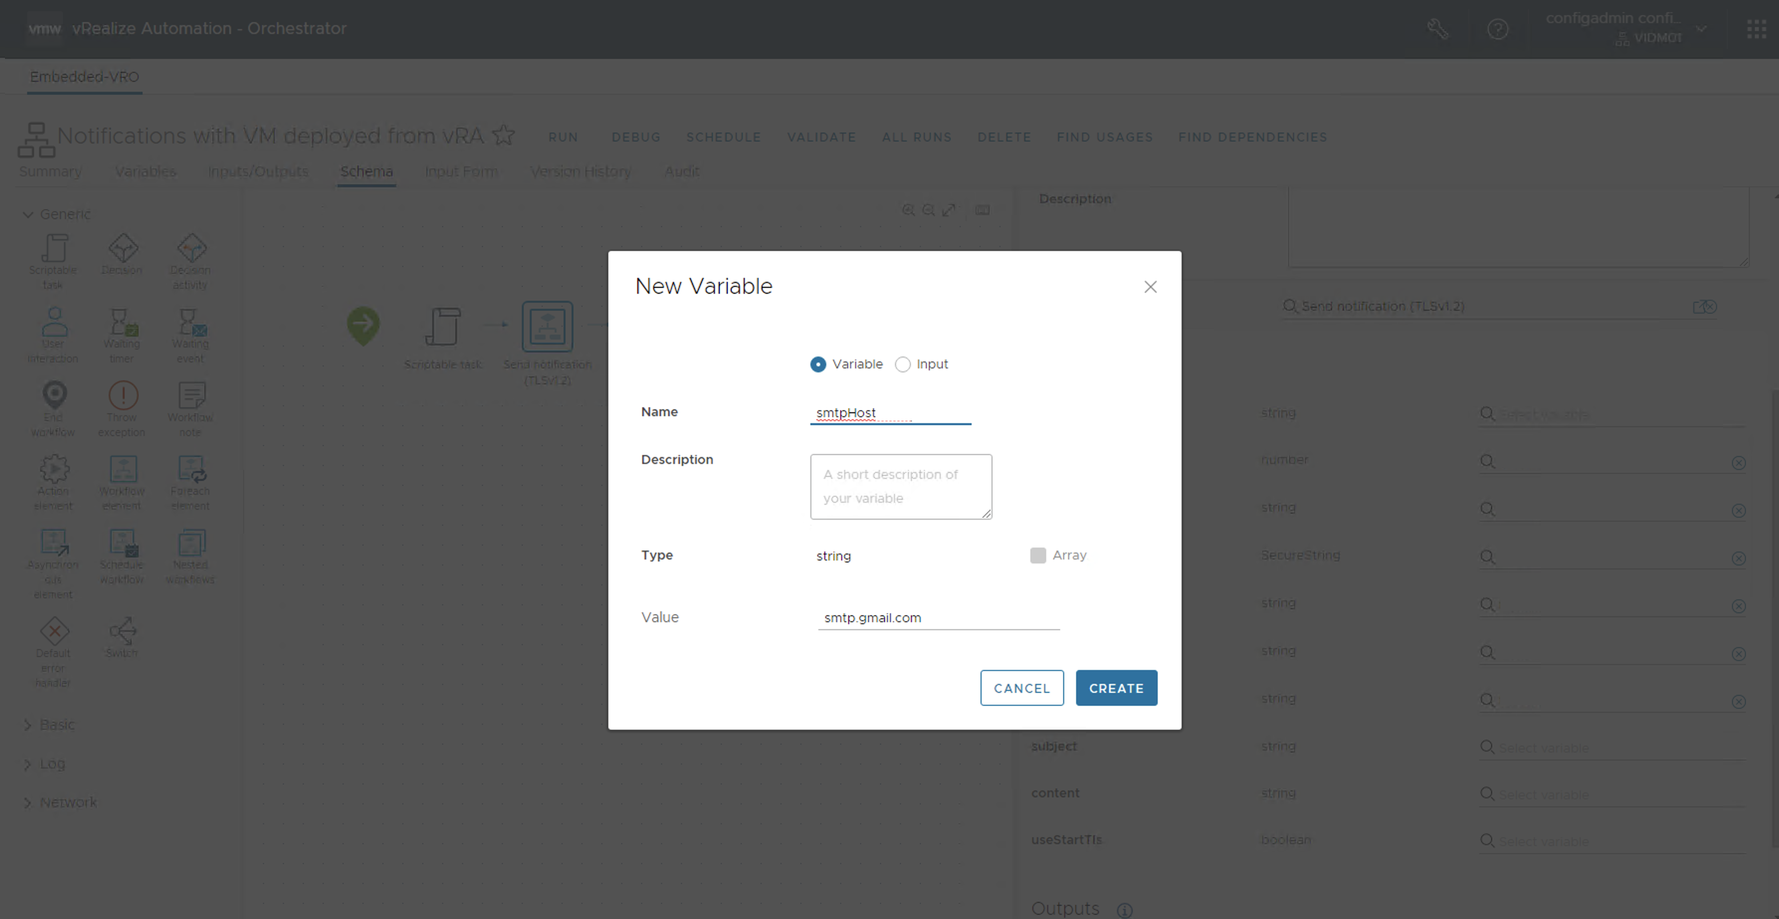Select the Scriptable task icon in Generic palette
The height and width of the screenshot is (919, 1779).
tap(54, 248)
